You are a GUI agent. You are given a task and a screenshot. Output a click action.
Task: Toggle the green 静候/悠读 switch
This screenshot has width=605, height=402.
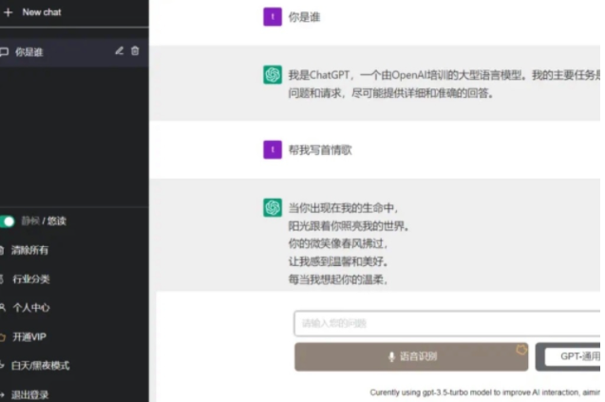[x=9, y=221]
